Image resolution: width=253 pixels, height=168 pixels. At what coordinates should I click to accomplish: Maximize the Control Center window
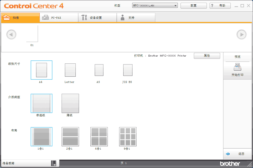point(242,6)
